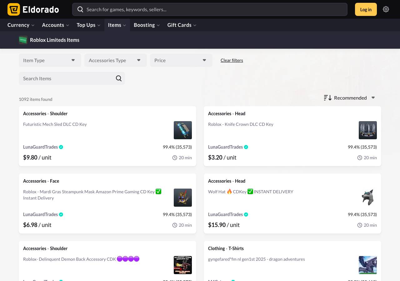Open the Boosting menu
The height and width of the screenshot is (281, 400).
[x=147, y=25]
